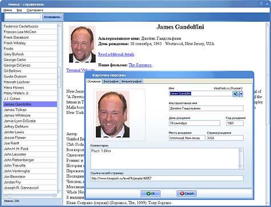Select the highlighted James Gandolfini list row
Viewport: 271px width, 207px height.
tap(30, 104)
